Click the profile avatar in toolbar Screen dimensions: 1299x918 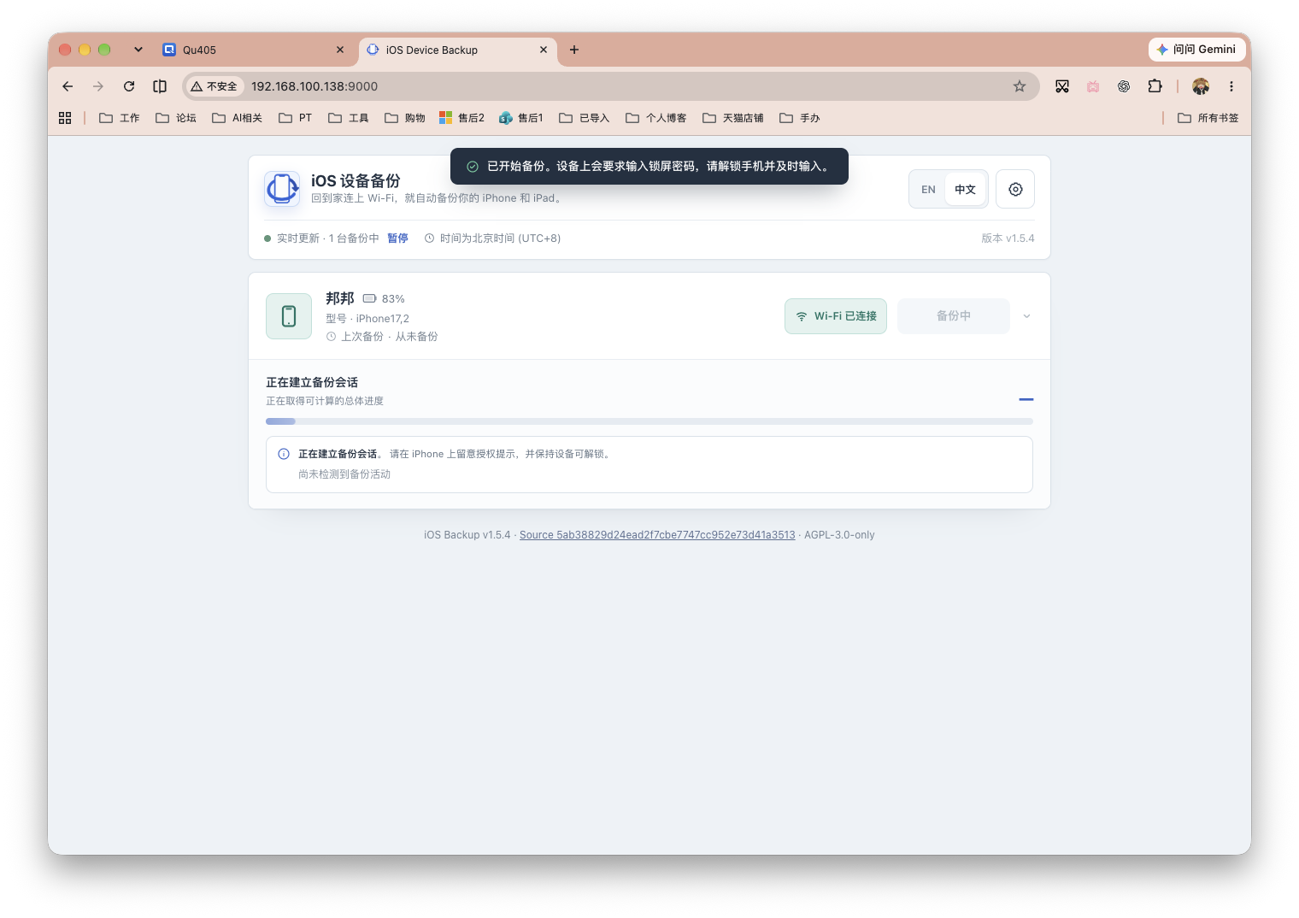[x=1201, y=86]
